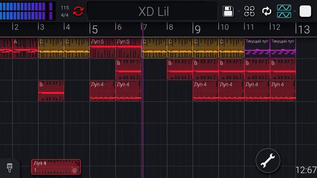Select Текущий луп clip at bar 12
This screenshot has width=317, height=178.
pyautogui.click(x=283, y=48)
